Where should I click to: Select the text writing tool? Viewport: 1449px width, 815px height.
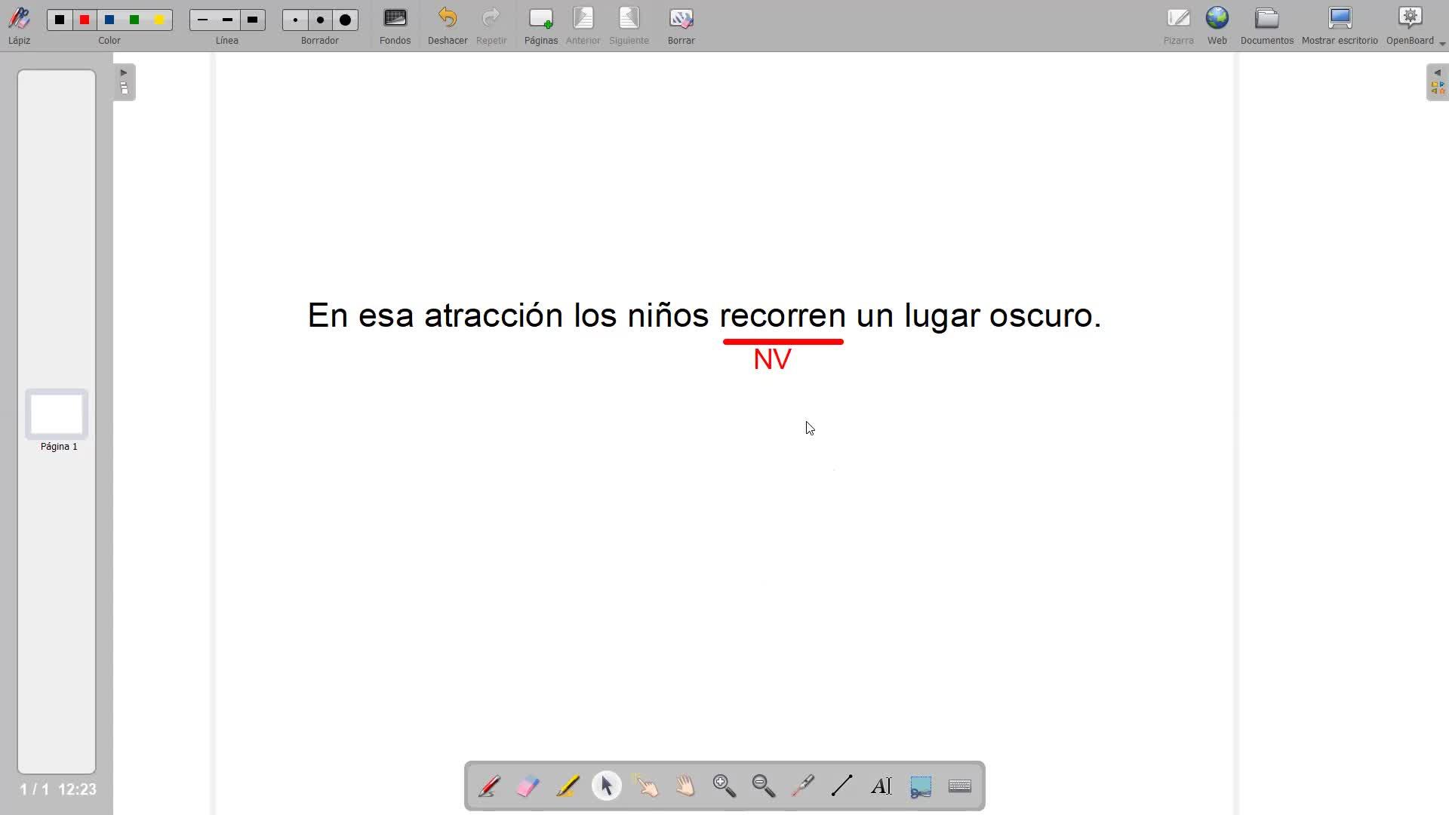coord(881,786)
